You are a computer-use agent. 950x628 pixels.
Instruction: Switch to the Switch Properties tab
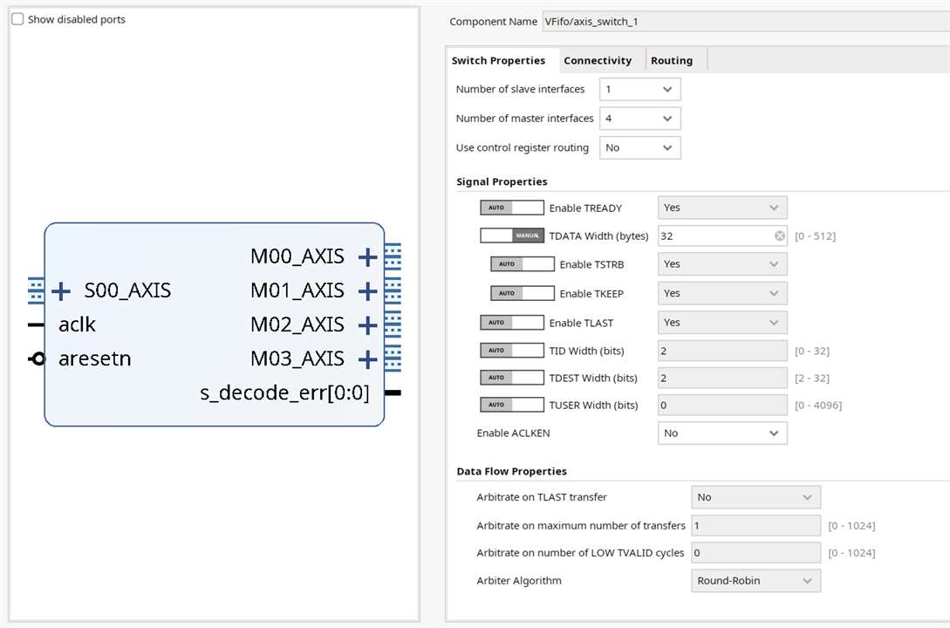coord(499,60)
